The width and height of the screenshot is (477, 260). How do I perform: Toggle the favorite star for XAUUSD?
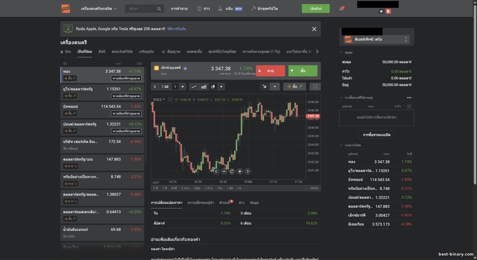click(x=185, y=68)
